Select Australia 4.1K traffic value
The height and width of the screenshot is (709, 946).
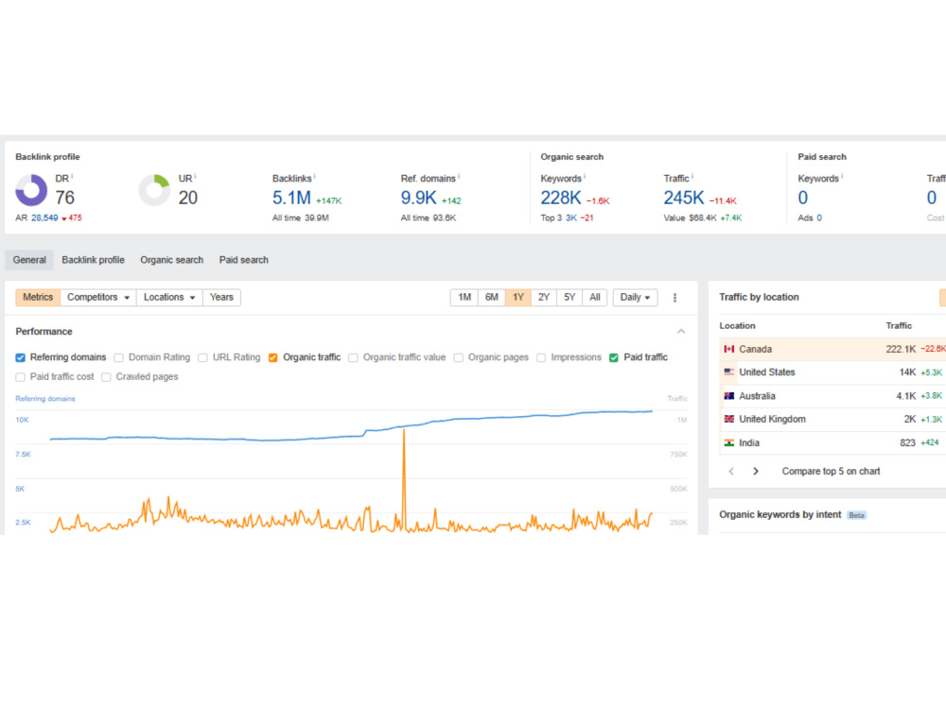[x=905, y=396]
